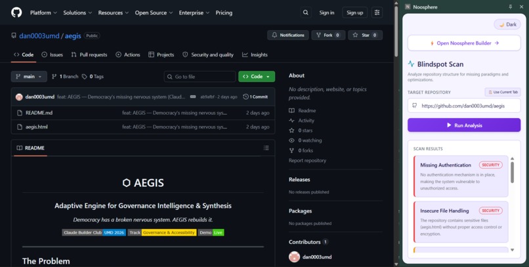Click the eye icon by 0 watching
The image size is (529, 267).
tap(292, 140)
